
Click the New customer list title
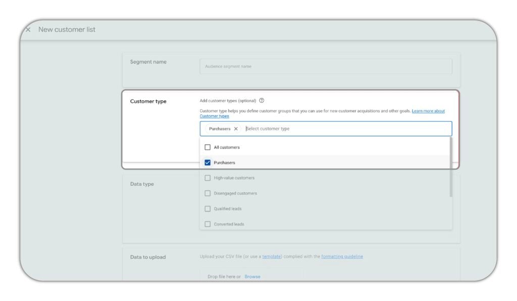pos(67,30)
